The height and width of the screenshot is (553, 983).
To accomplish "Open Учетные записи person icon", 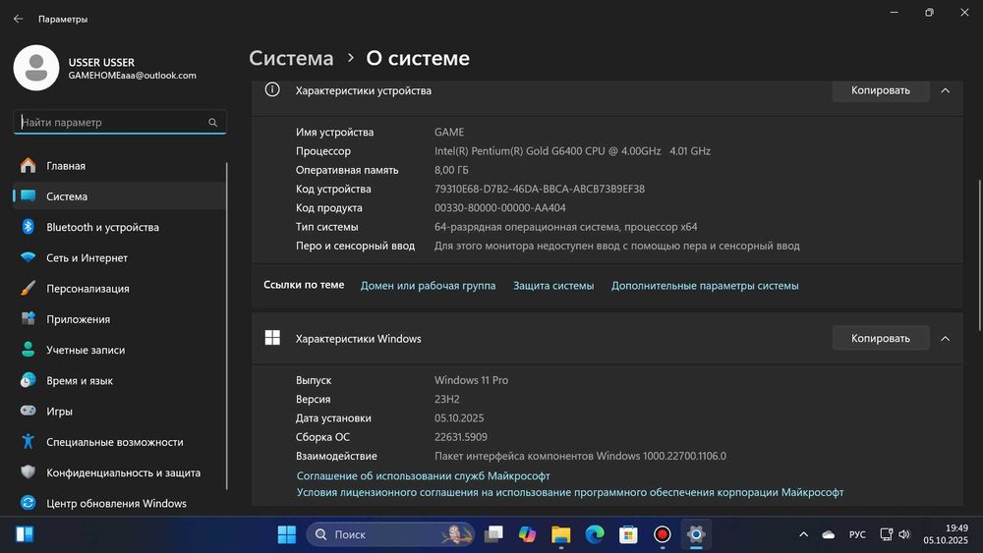I will (29, 350).
